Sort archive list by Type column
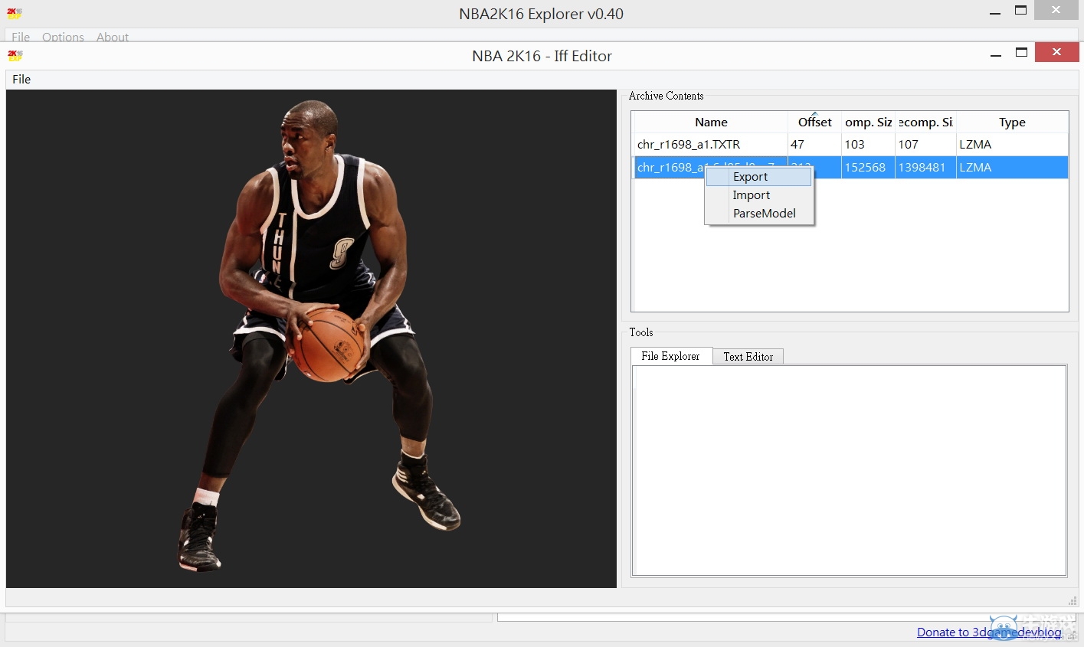 [x=1012, y=123]
